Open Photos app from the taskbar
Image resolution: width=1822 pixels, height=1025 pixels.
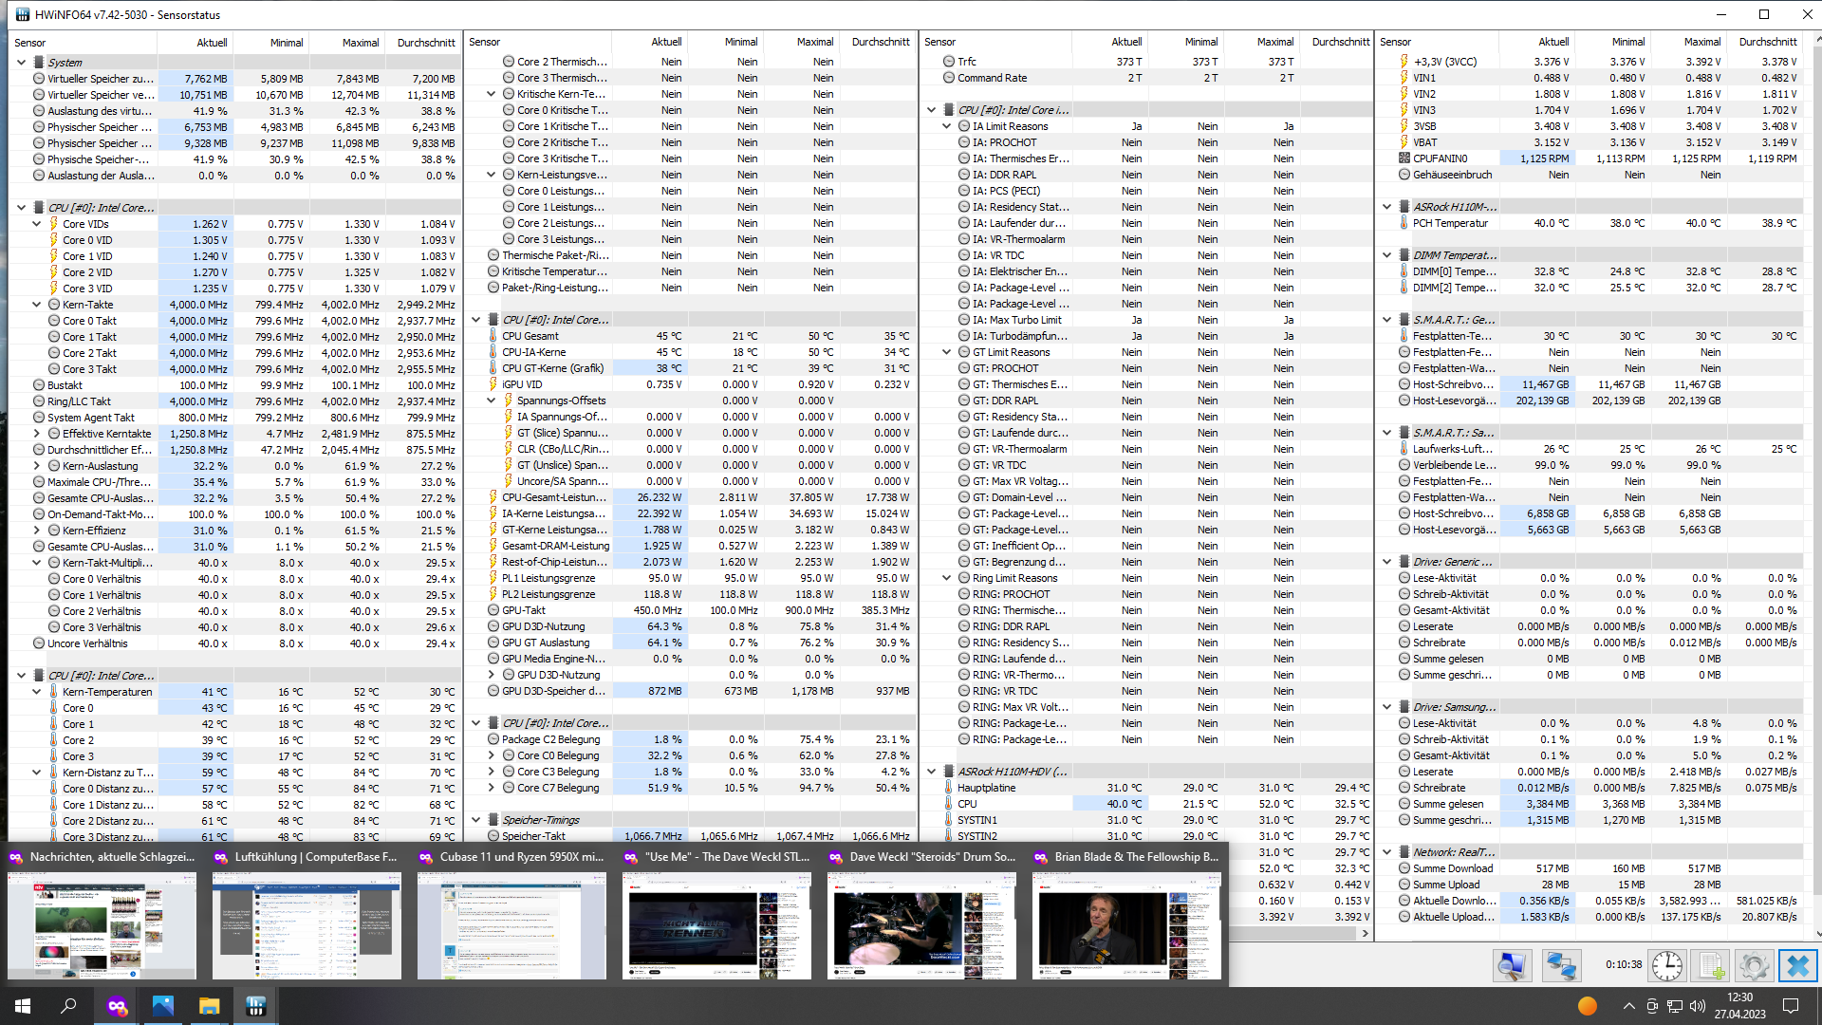click(163, 1006)
